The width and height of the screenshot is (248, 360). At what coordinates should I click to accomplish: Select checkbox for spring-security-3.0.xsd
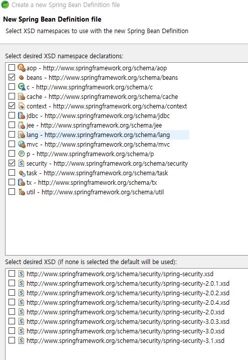12,330
